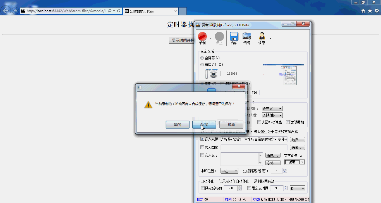The height and width of the screenshot is (203, 381).
Task: Click the browser back arrow button
Action: coord(6,11)
